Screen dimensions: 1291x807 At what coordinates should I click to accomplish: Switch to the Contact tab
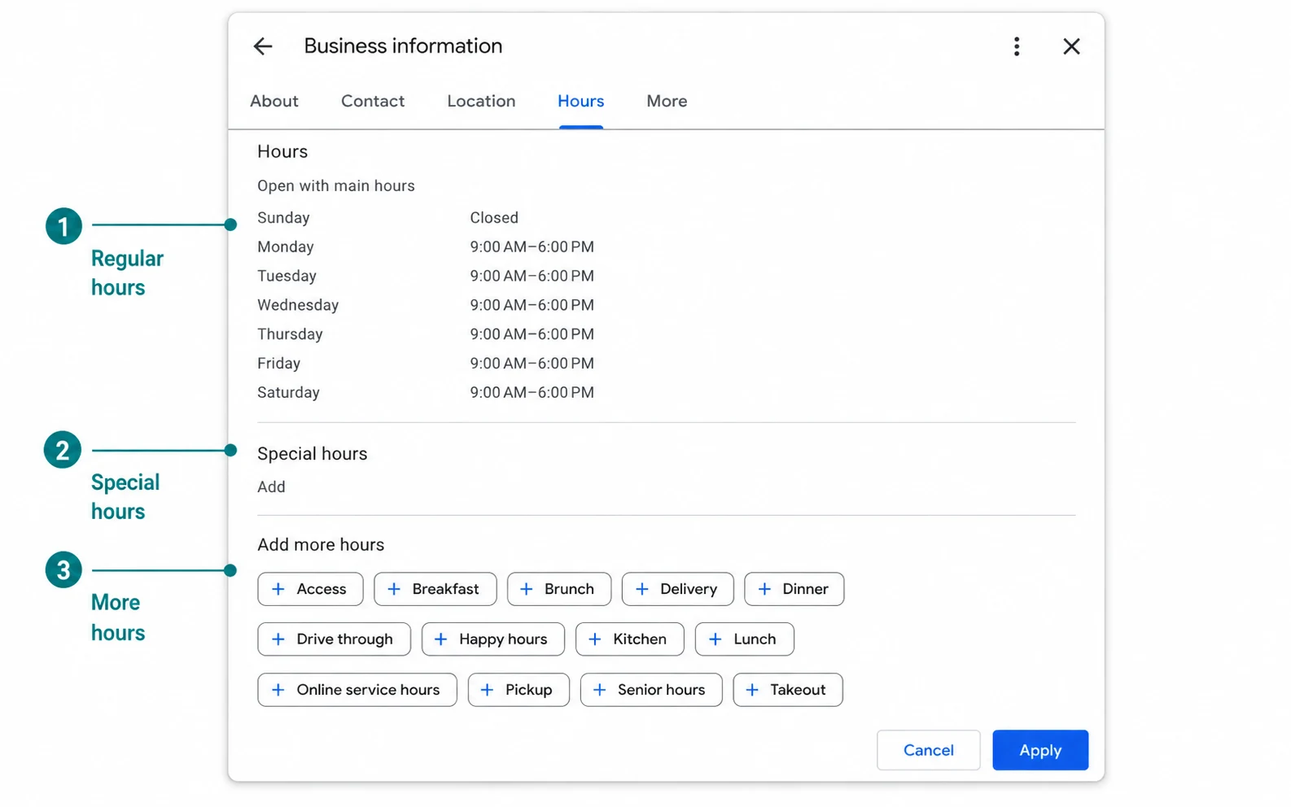pyautogui.click(x=373, y=101)
